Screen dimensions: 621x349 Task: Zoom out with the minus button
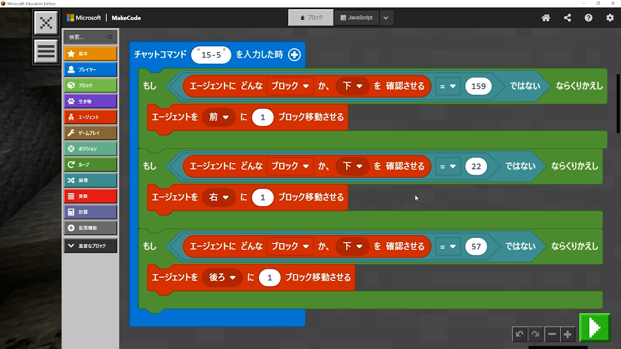[552, 334]
